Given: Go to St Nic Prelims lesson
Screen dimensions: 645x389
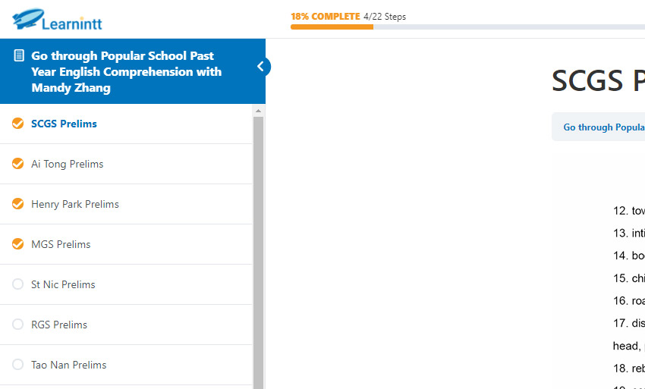Looking at the screenshot, I should point(126,284).
